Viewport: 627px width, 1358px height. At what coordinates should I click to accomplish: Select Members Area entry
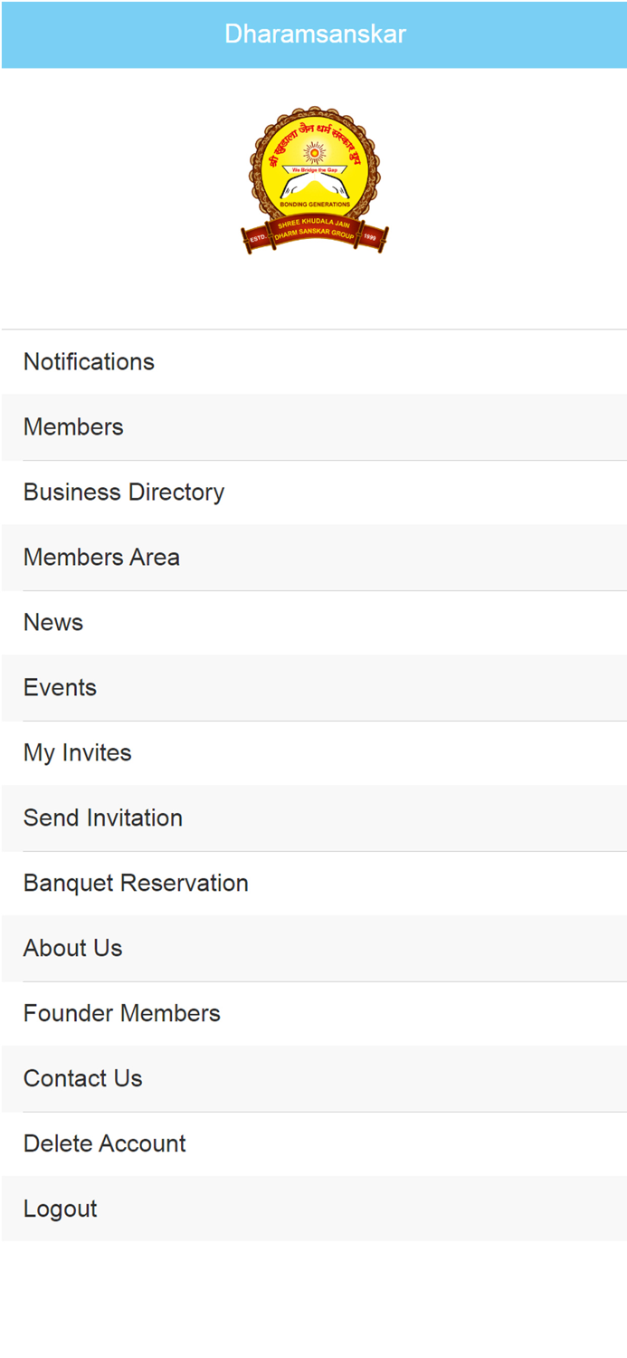101,558
